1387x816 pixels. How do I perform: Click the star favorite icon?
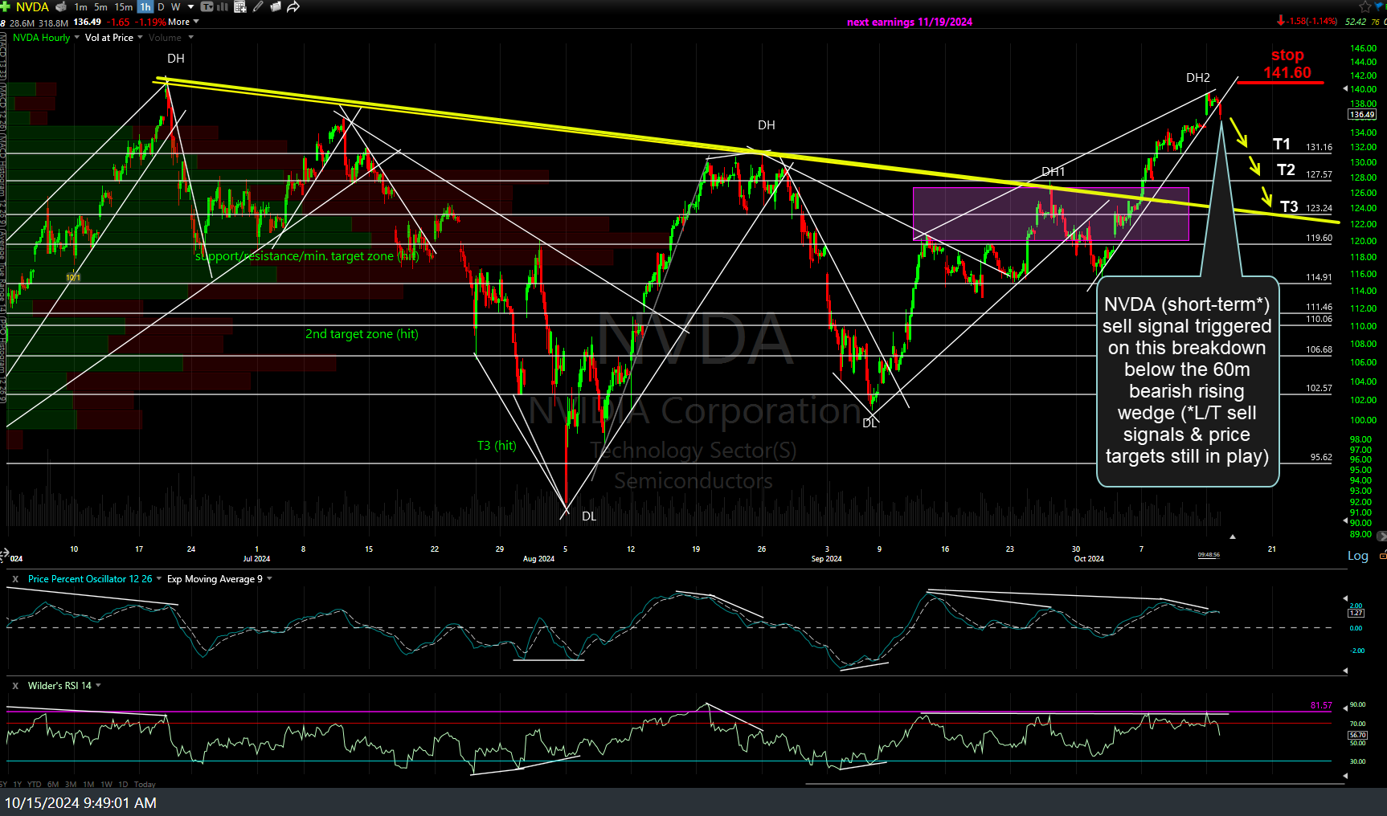(1364, 6)
